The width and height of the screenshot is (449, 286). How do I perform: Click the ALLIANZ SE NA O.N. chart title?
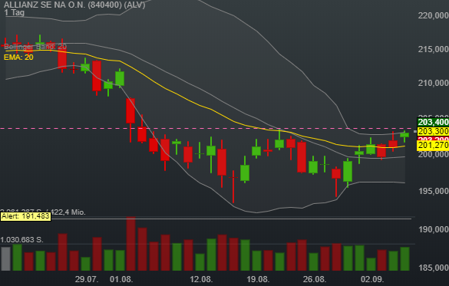click(x=74, y=5)
